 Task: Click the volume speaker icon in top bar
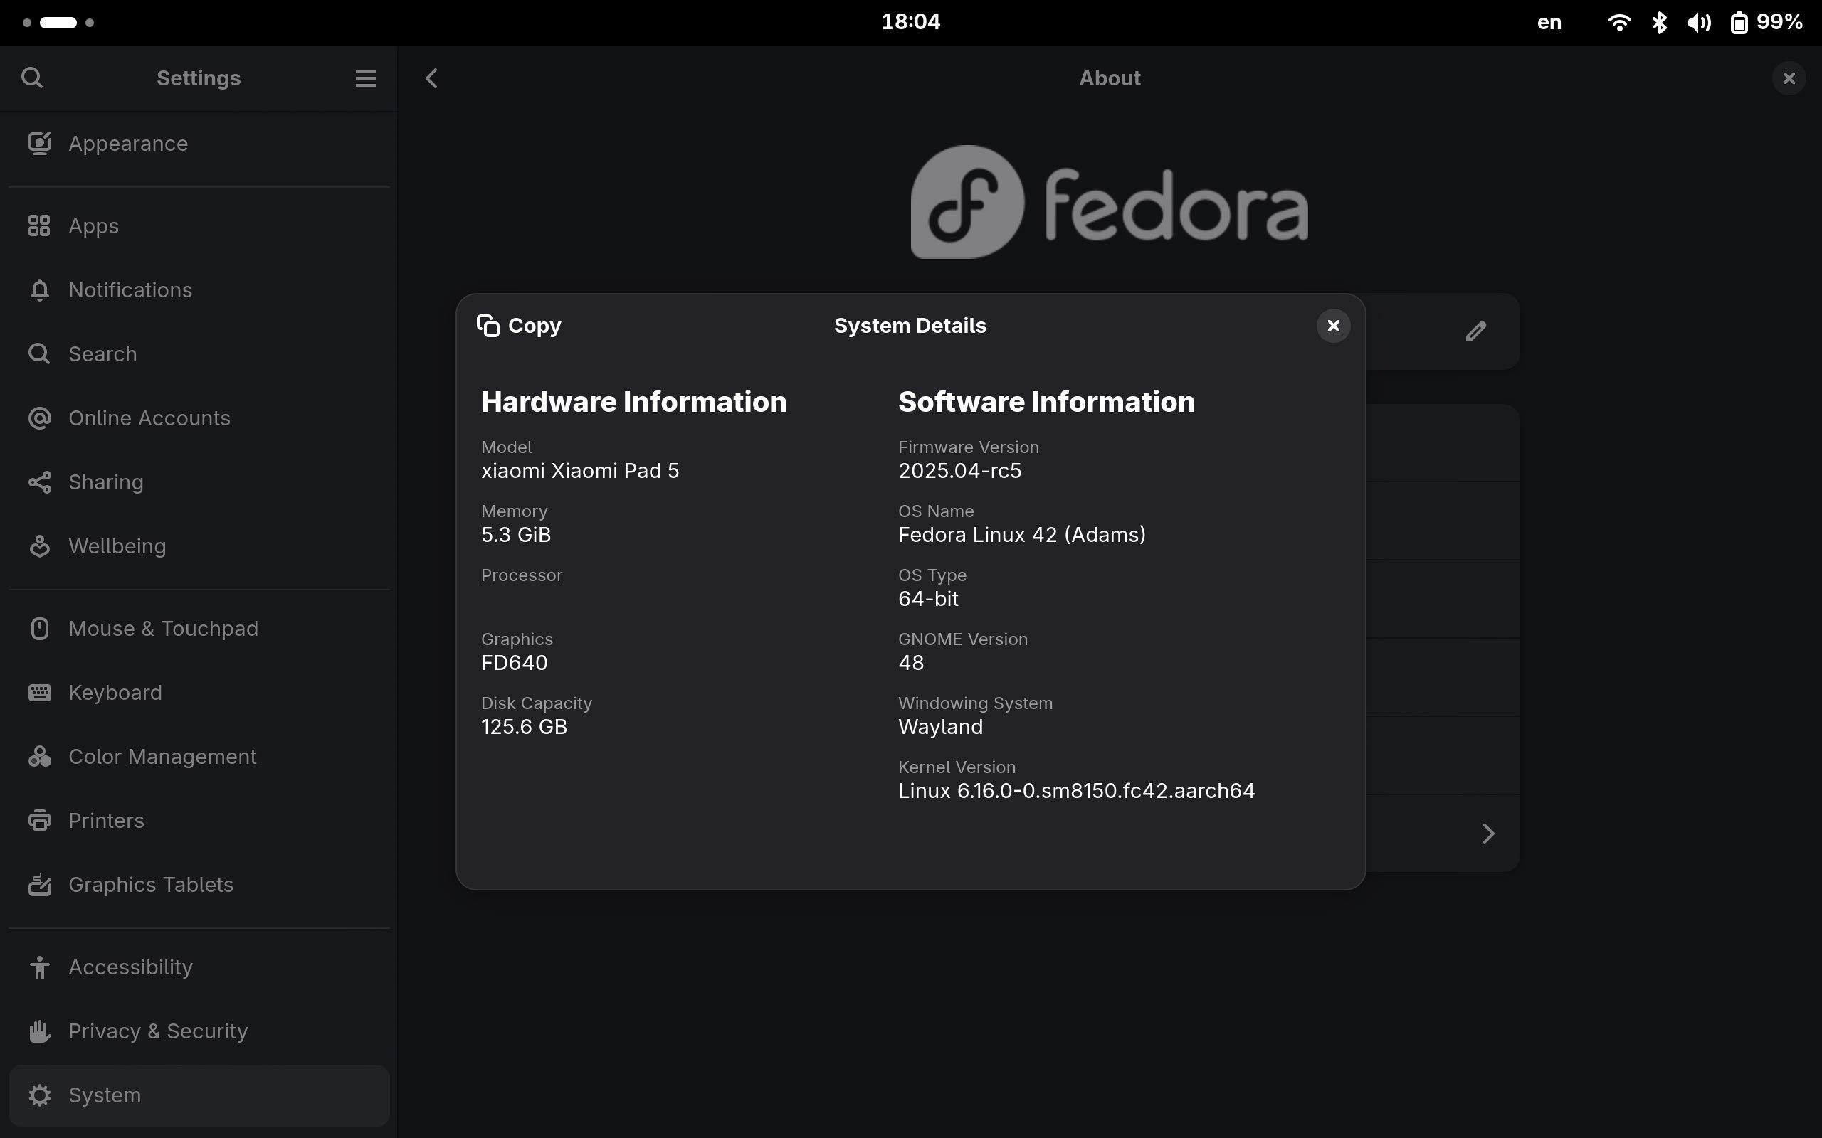tap(1700, 23)
